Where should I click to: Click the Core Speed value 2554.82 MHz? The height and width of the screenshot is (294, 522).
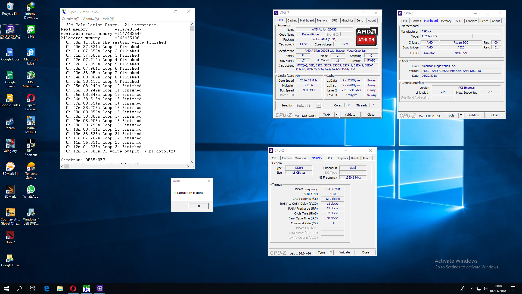(x=309, y=81)
